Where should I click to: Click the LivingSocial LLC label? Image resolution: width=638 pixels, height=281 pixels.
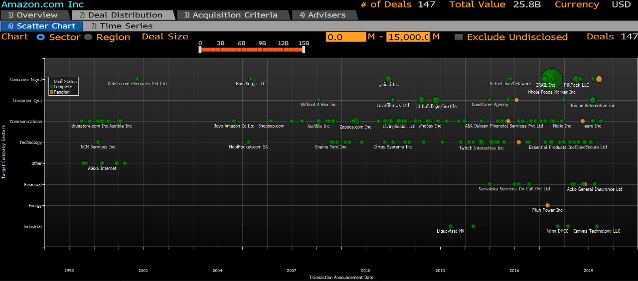(399, 127)
